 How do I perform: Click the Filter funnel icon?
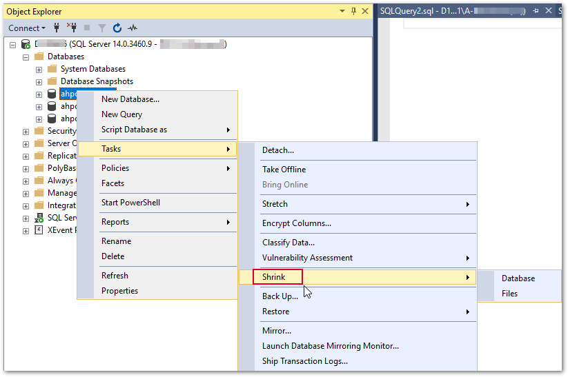click(102, 28)
